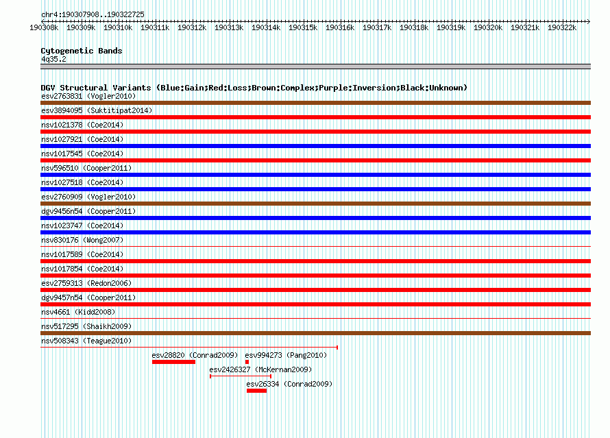Click nsv1017589 (Coe2014) variant label
The height and width of the screenshot is (438, 610).
coord(82,254)
